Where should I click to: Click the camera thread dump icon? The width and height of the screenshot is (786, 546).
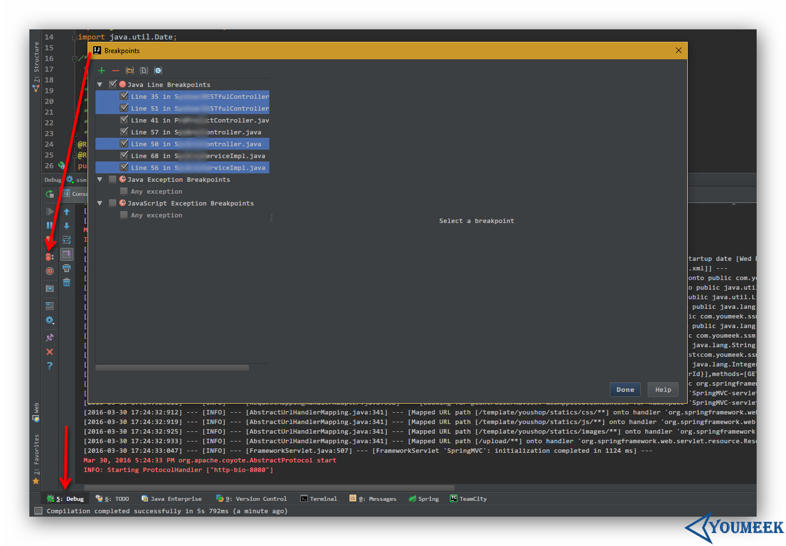[x=50, y=289]
